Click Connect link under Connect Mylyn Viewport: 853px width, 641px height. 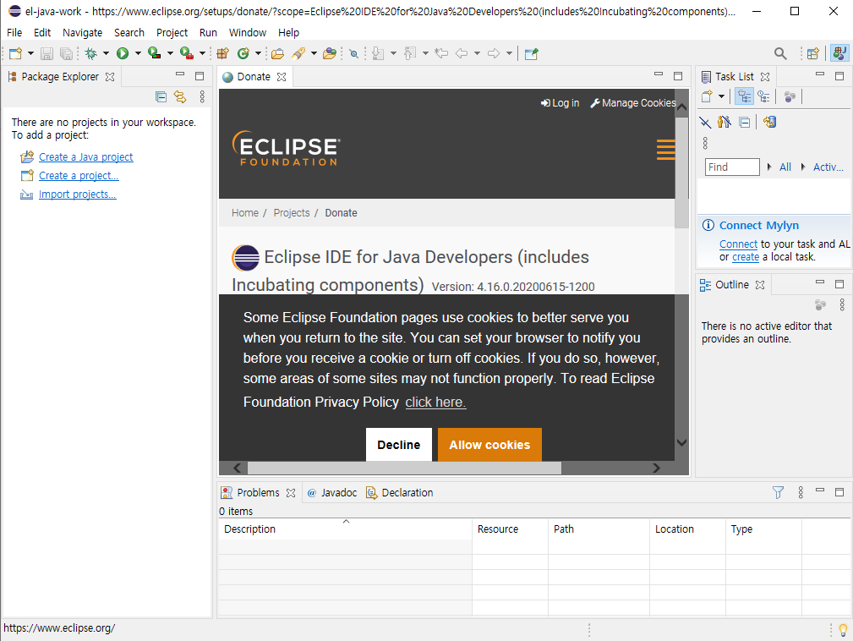click(x=738, y=244)
